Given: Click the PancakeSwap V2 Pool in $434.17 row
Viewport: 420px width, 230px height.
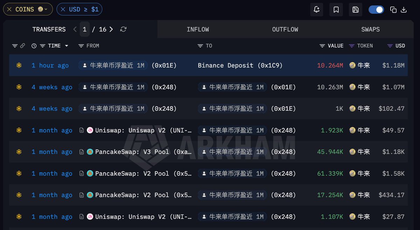Looking at the screenshot, I should coord(143,195).
